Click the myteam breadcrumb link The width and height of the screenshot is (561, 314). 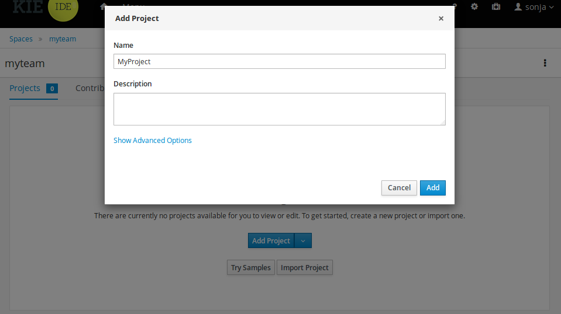(63, 39)
